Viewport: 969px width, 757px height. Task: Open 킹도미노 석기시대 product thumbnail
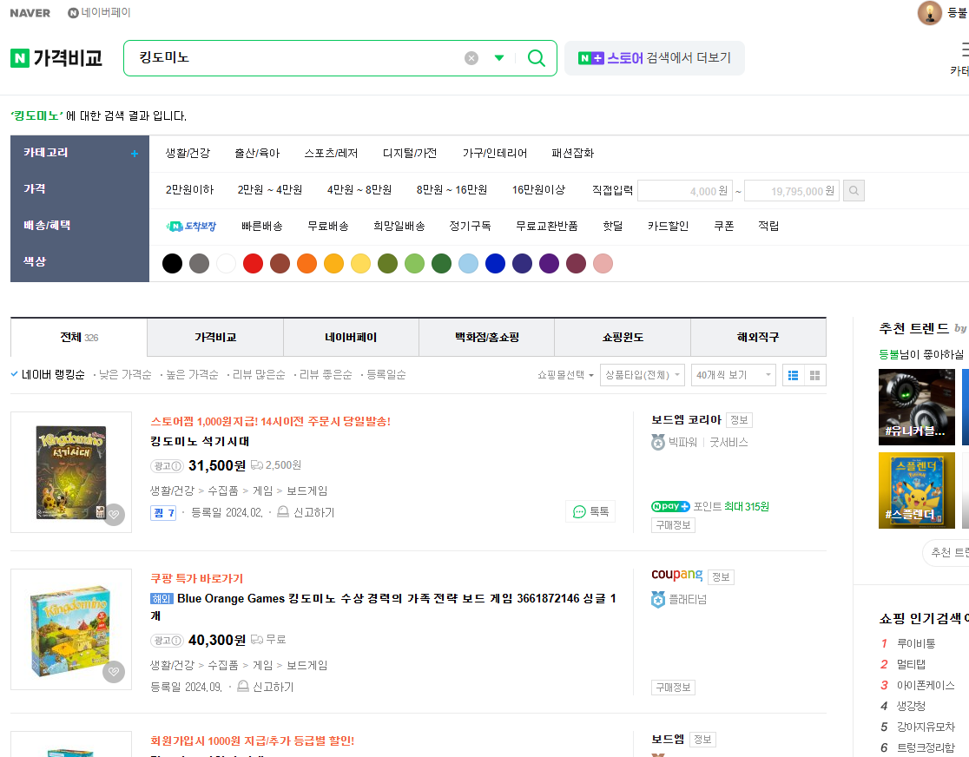pos(71,472)
